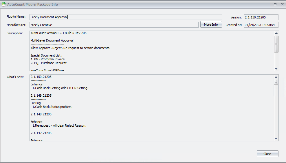Screen dimensions: 286x163
Task: Click 'Enhance' under version 2.1.148.21205
Action: (36, 122)
